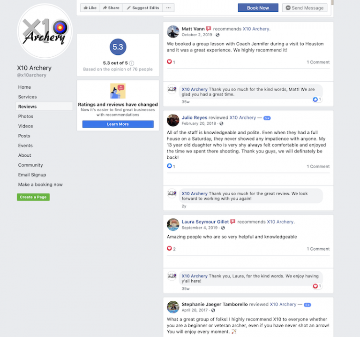Open the Photos section in the sidebar
The image size is (360, 337).
[26, 116]
